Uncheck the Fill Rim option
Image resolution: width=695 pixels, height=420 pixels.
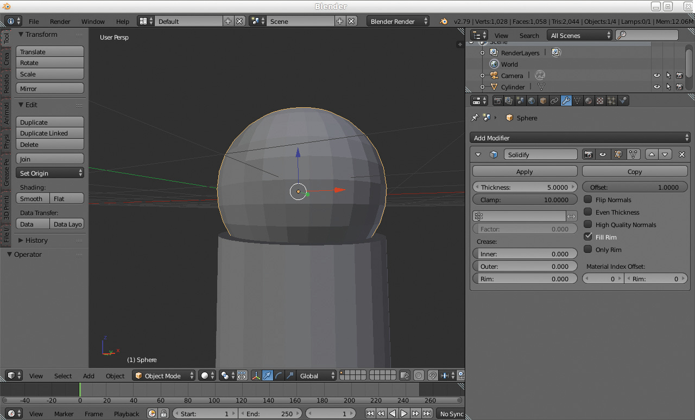point(588,237)
